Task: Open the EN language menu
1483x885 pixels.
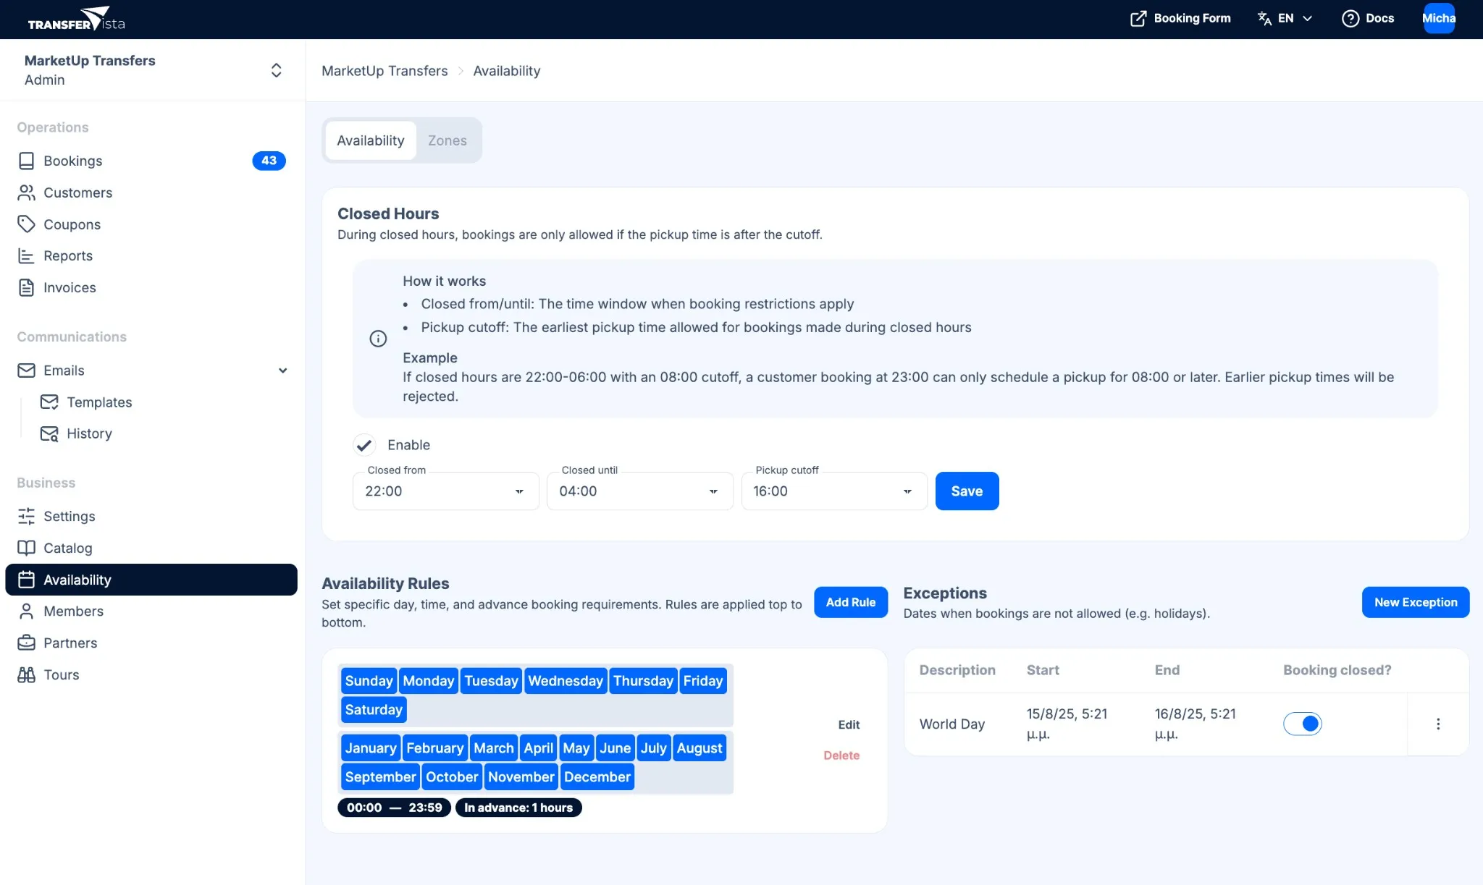Action: [1285, 18]
